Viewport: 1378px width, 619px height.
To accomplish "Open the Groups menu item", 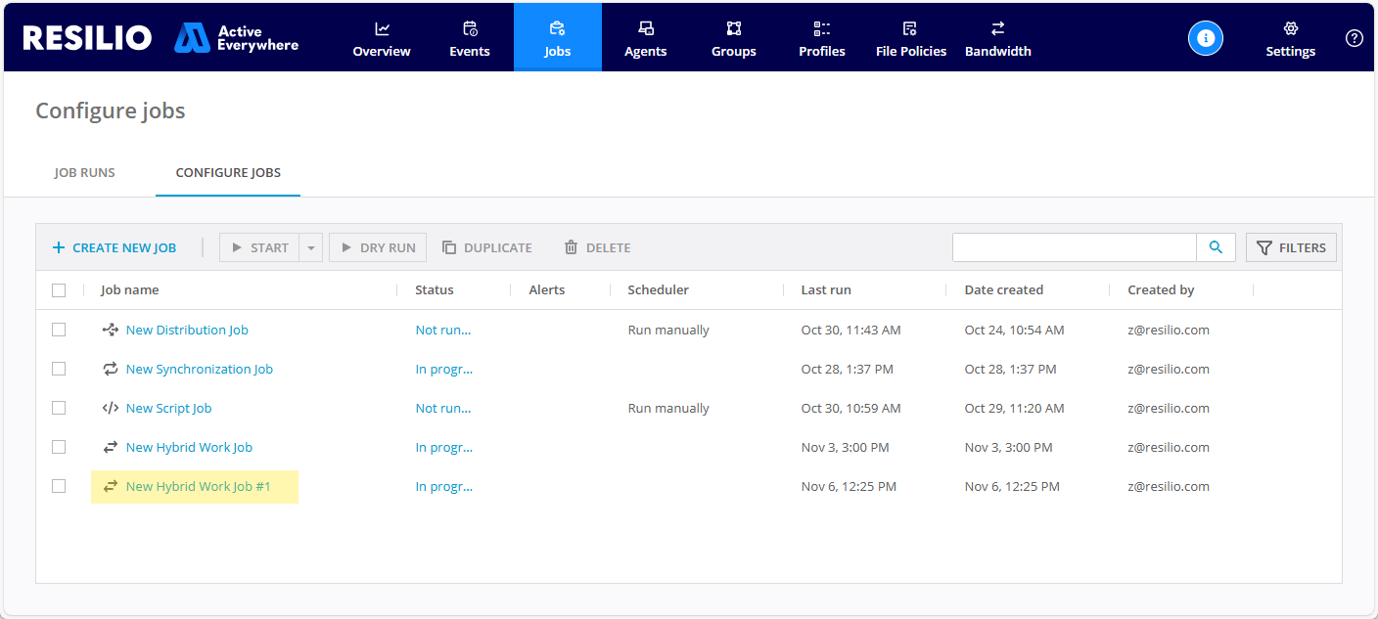I will click(x=733, y=38).
